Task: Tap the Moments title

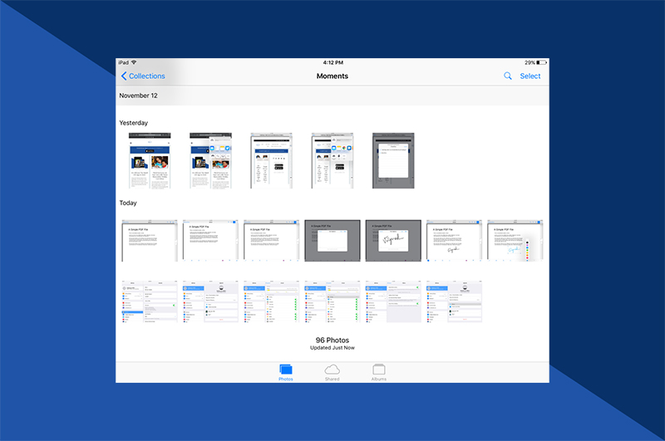Action: tap(332, 76)
